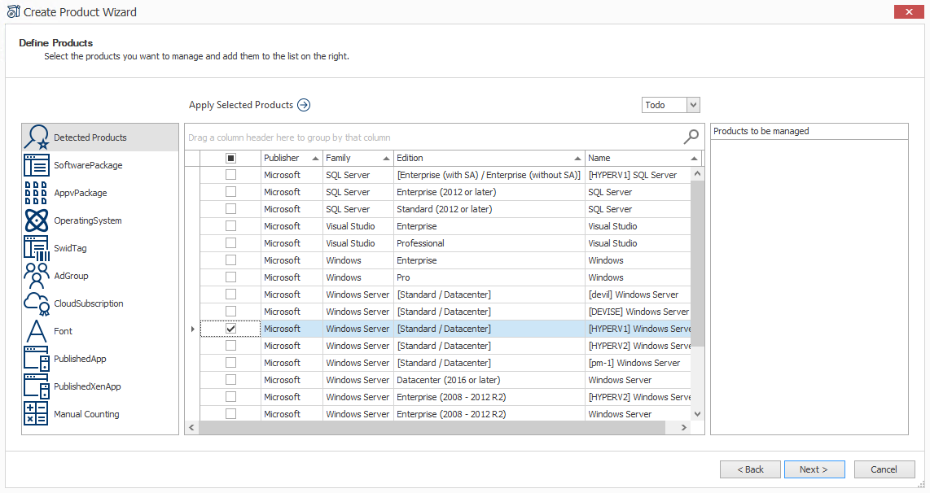Click the grid's scroll down arrow
930x493 pixels.
[697, 413]
